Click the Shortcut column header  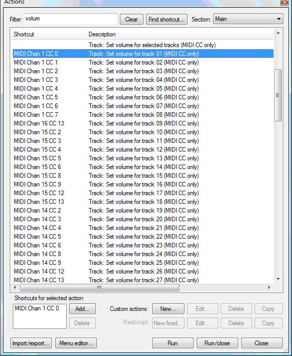point(48,34)
